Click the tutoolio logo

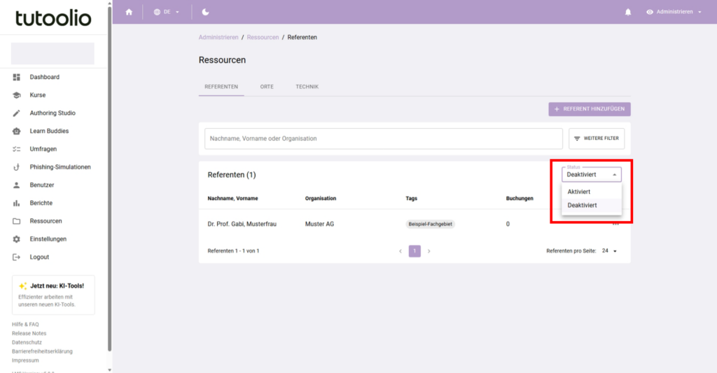coord(53,17)
